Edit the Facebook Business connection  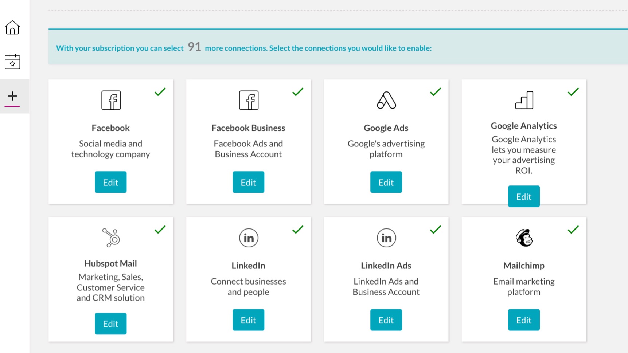(x=249, y=182)
